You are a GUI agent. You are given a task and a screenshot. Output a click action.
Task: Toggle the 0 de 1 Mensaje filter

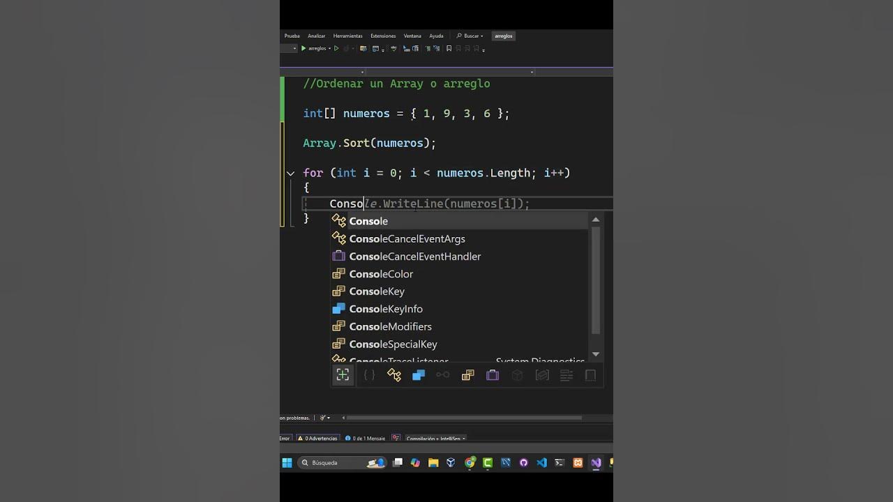pyautogui.click(x=365, y=439)
